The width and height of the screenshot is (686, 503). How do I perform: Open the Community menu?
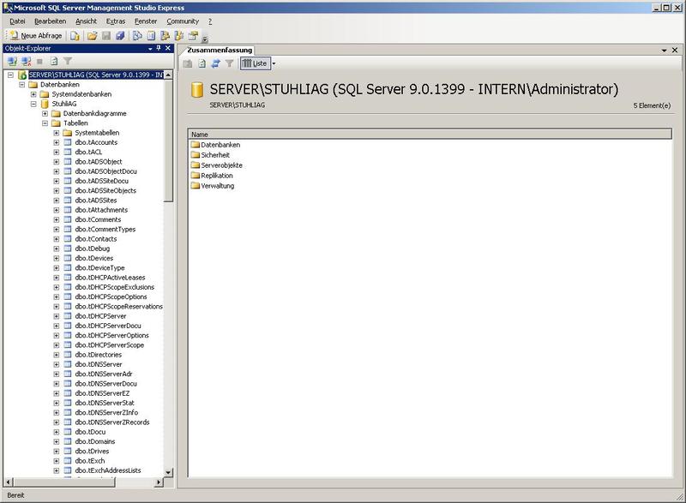point(183,21)
